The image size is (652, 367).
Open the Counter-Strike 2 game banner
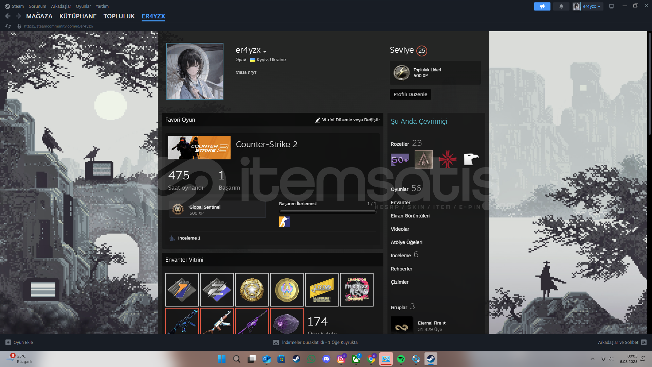pyautogui.click(x=199, y=148)
